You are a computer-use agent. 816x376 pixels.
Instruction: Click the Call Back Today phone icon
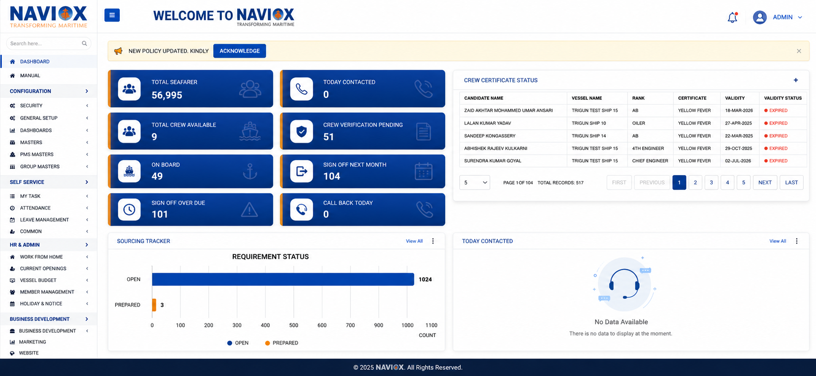point(301,210)
